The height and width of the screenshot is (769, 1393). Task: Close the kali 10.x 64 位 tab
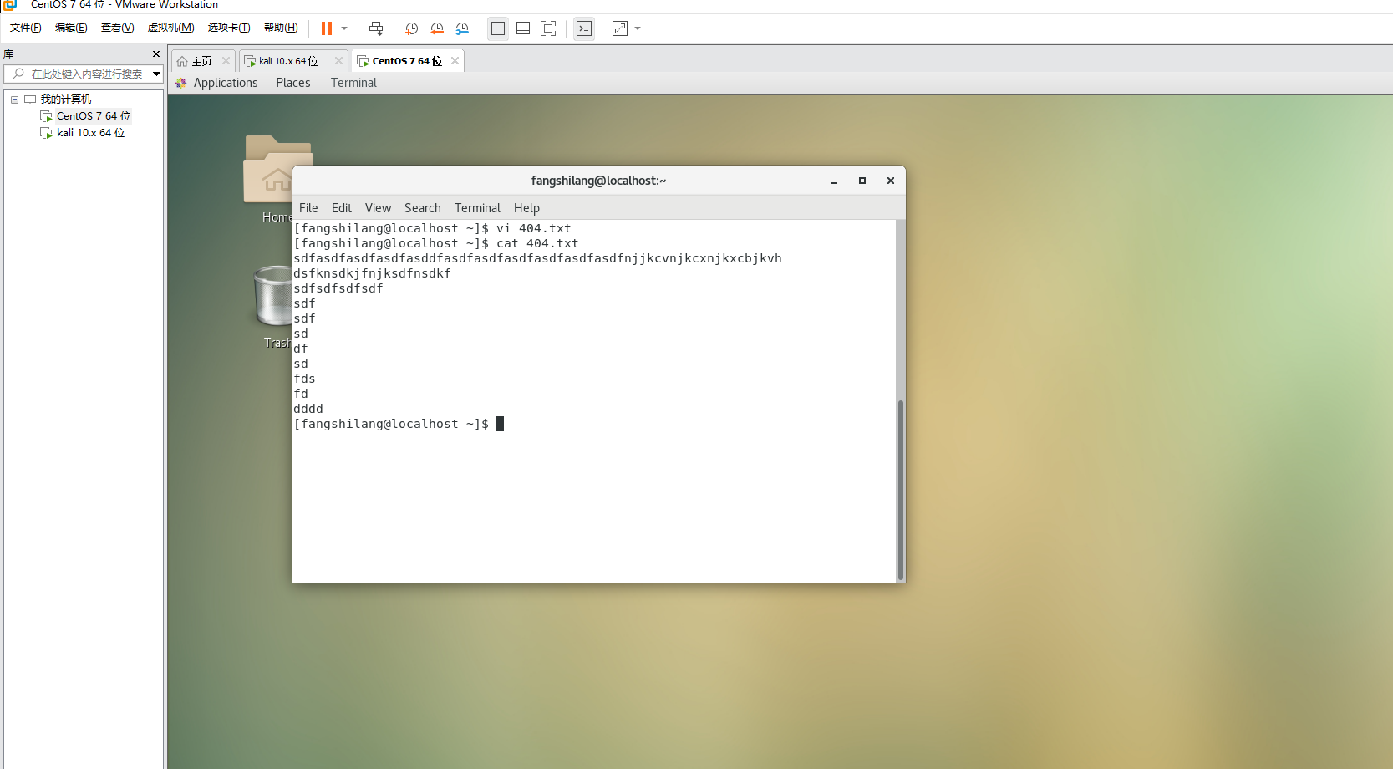[338, 61]
